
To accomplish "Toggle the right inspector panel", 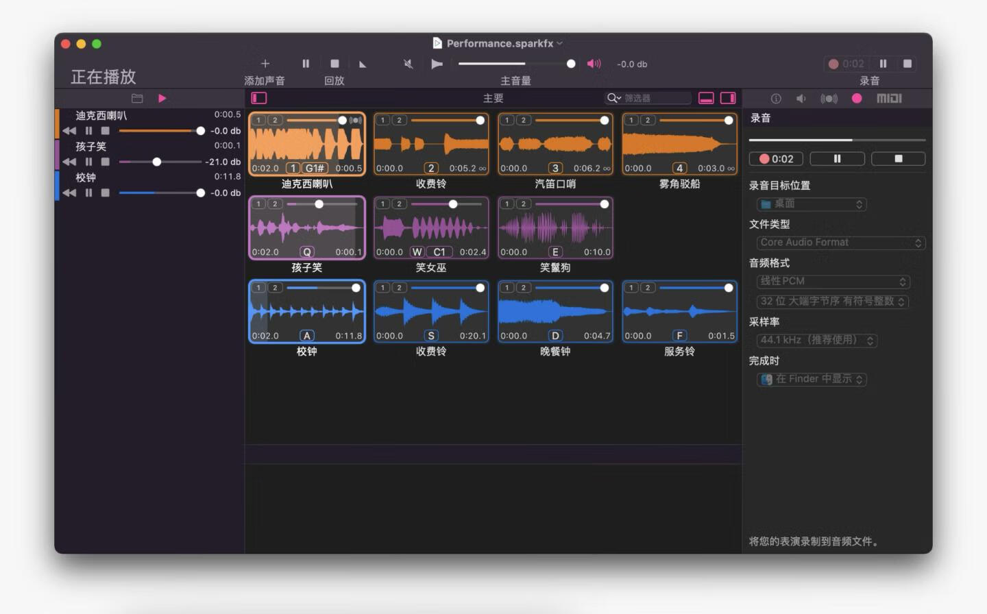I will tap(728, 99).
